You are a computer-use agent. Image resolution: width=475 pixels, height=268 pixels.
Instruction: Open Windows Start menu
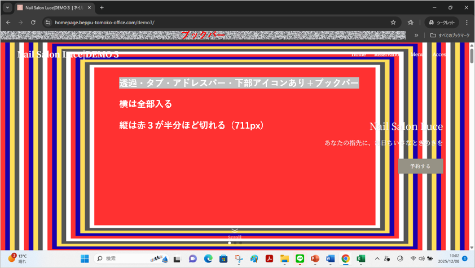click(85, 258)
